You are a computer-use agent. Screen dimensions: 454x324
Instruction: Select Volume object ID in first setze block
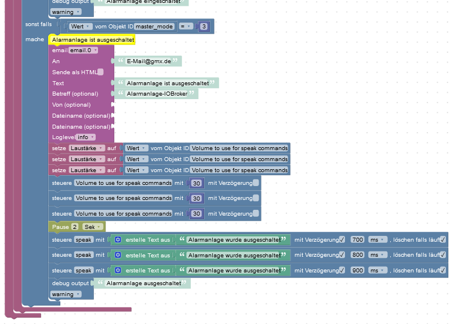pos(239,148)
